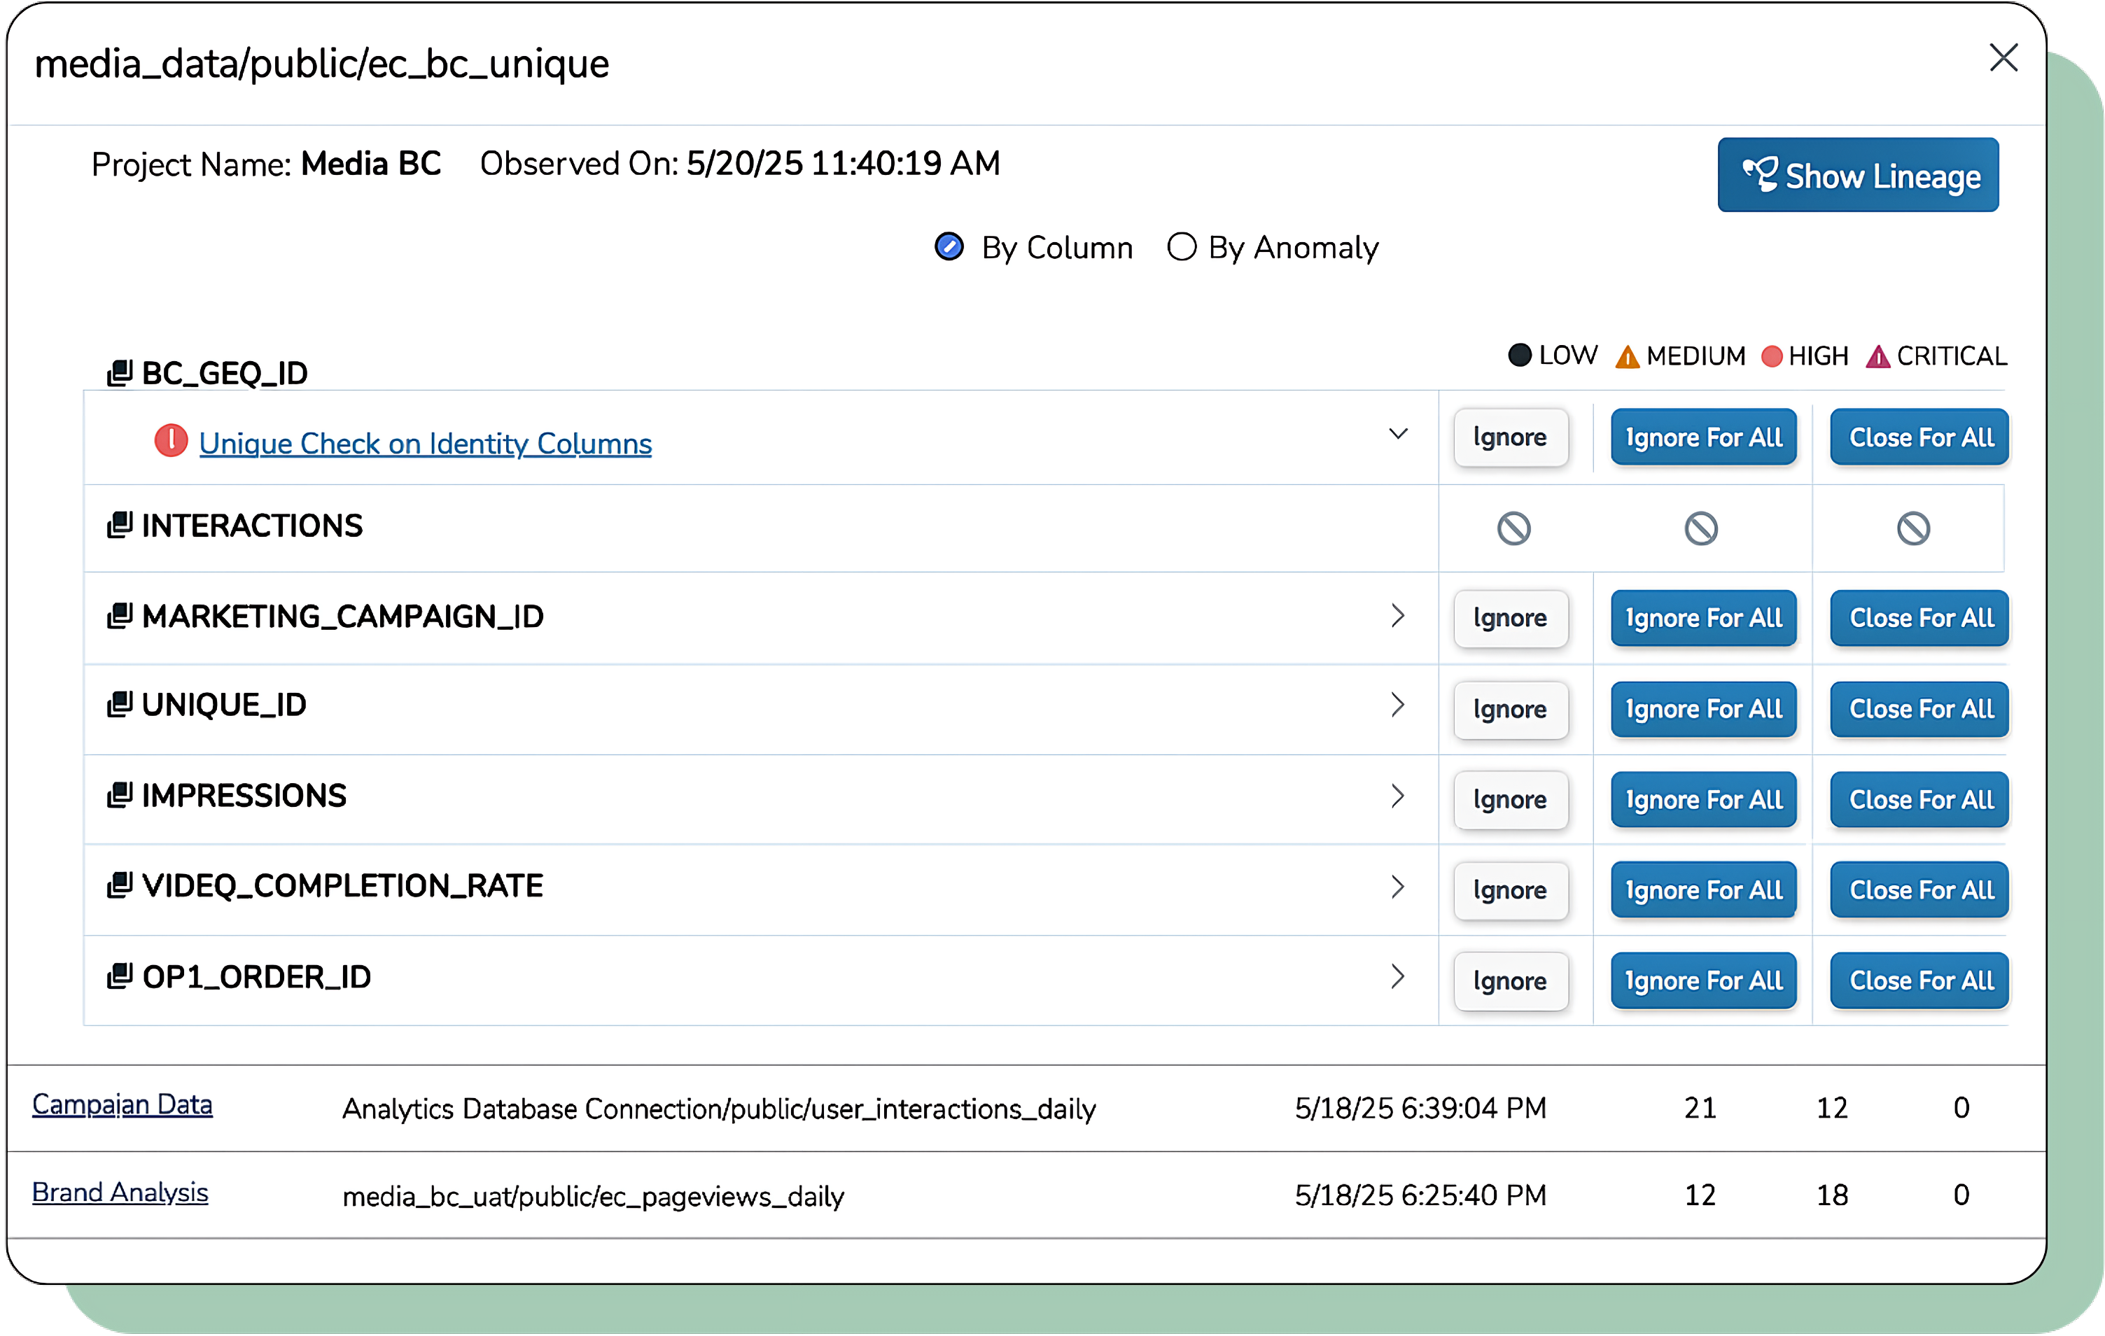The height and width of the screenshot is (1336, 2105).
Task: Expand the IMPRESSIONS row chevron
Action: (x=1398, y=795)
